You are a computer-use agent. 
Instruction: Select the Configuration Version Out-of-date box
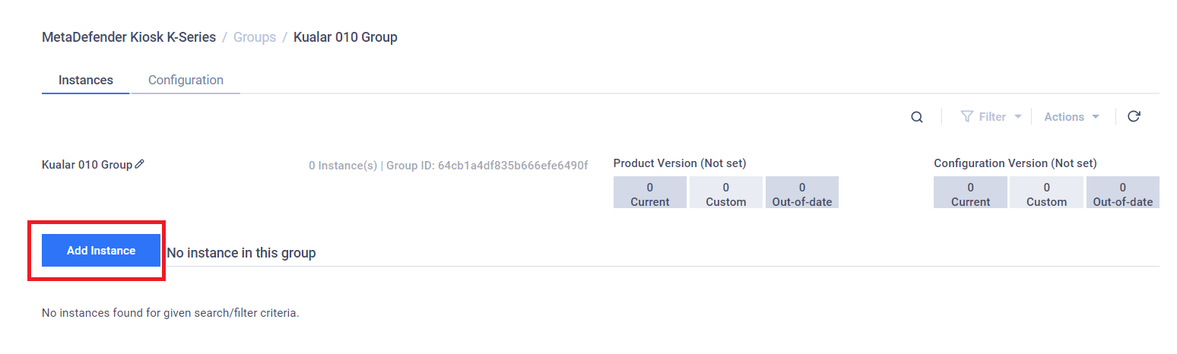click(x=1123, y=192)
